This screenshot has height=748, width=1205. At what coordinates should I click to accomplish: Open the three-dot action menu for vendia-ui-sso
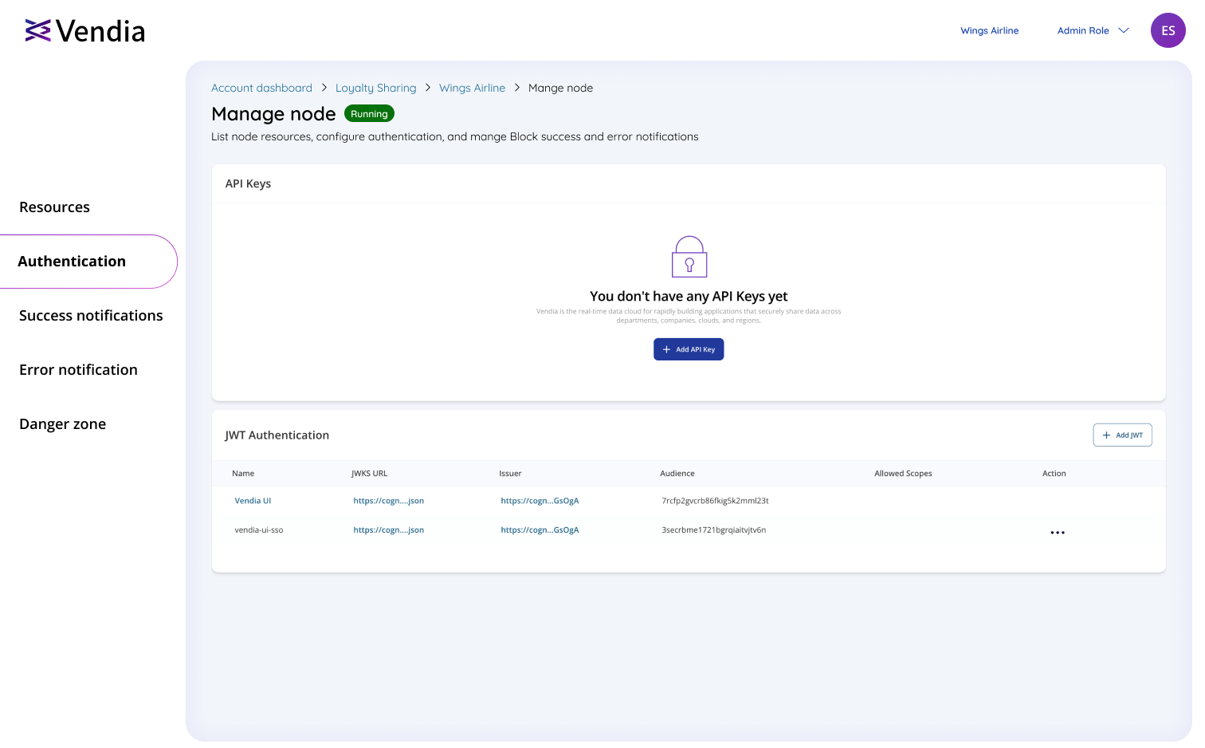coord(1057,533)
